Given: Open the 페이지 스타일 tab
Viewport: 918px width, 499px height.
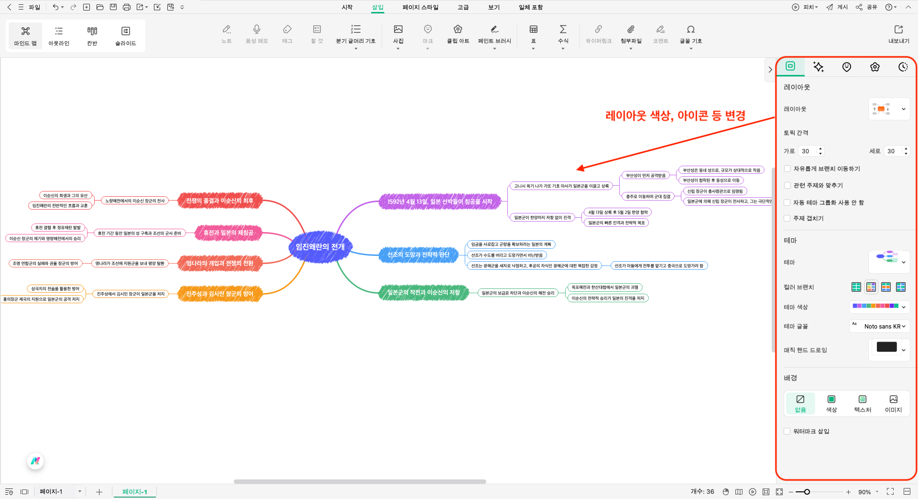Looking at the screenshot, I should click(x=420, y=7).
